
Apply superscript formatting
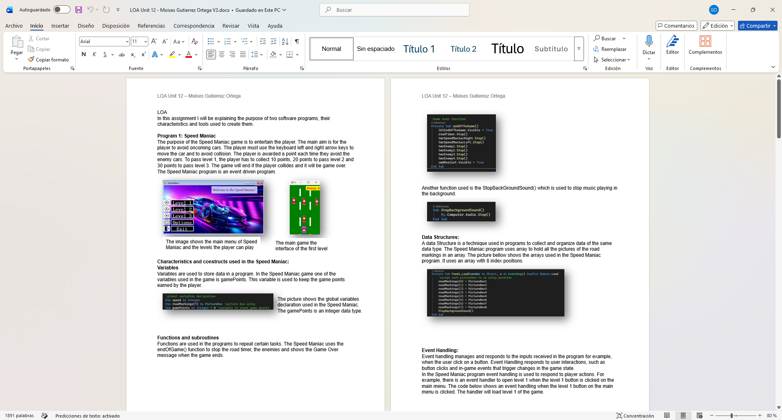point(143,55)
